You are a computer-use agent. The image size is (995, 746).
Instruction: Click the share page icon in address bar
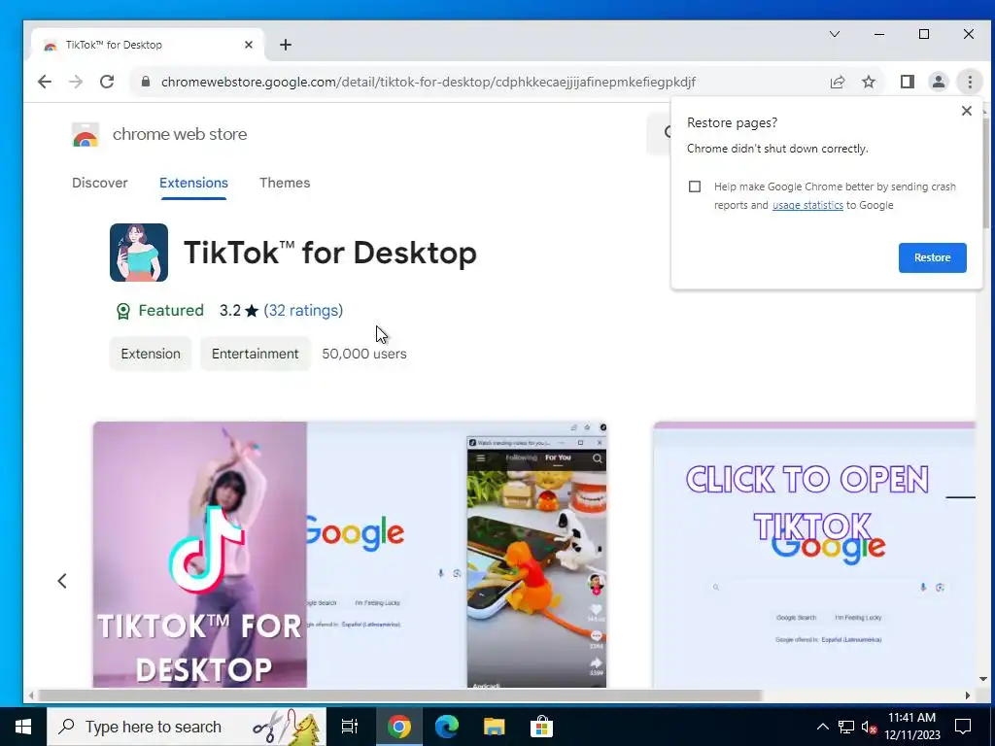tap(837, 82)
